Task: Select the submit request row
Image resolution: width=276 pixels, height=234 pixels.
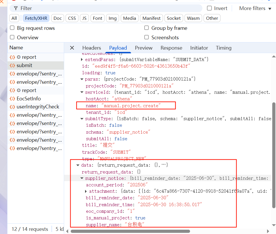Action: click(36, 65)
